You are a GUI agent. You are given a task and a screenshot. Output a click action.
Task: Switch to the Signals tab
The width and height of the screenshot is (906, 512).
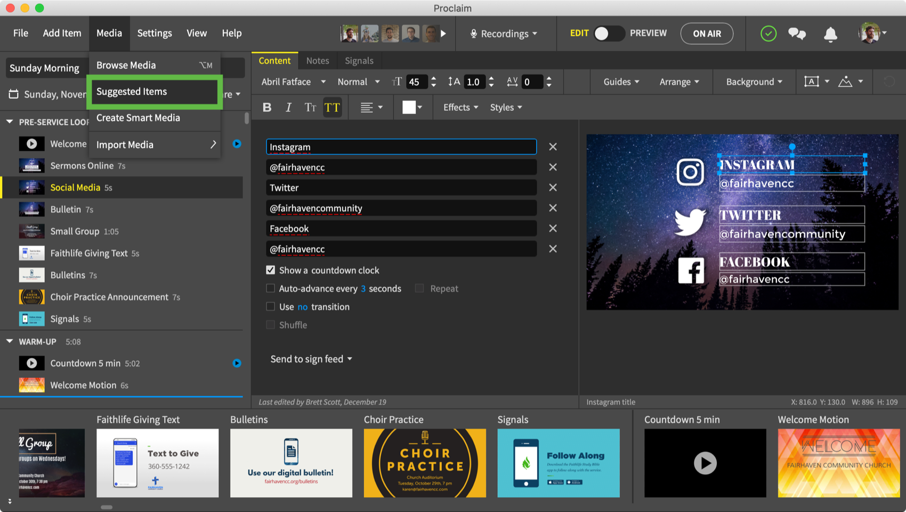tap(359, 61)
